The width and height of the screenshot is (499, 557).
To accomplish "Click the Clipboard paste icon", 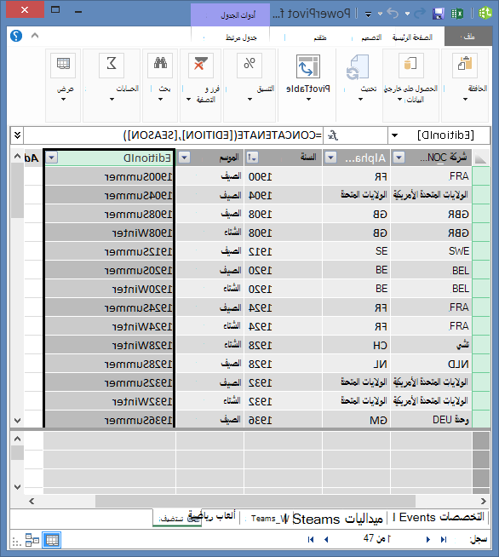I will click(465, 65).
